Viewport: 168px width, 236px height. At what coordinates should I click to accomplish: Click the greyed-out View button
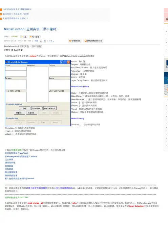44,113
